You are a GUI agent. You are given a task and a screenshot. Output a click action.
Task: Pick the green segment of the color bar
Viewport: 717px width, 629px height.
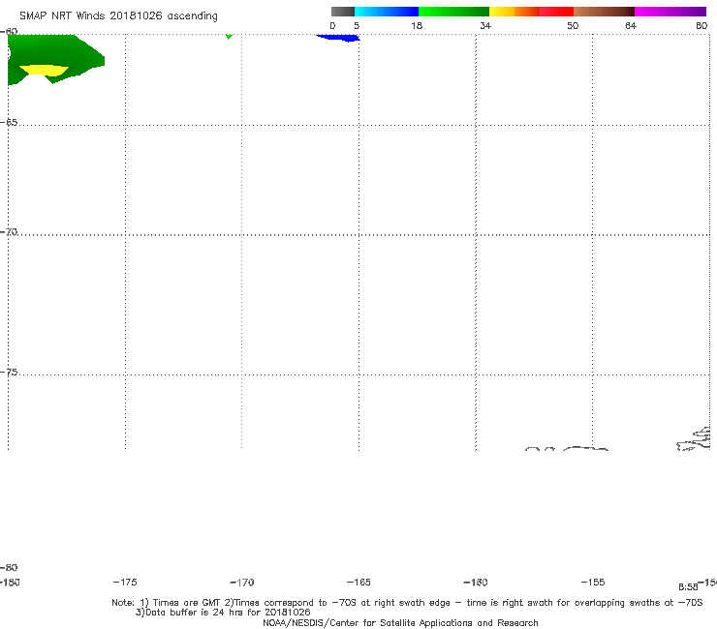[453, 12]
